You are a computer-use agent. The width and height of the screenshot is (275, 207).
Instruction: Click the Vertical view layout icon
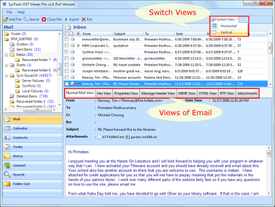click(x=214, y=33)
